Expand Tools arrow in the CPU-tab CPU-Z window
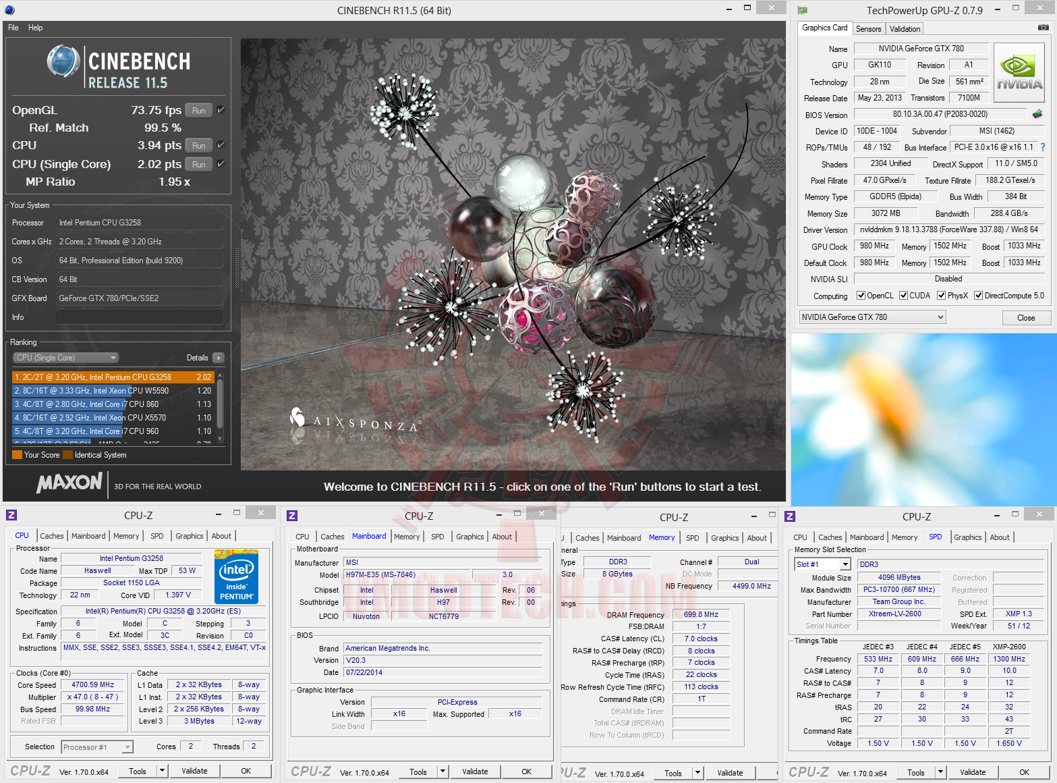 [x=162, y=771]
